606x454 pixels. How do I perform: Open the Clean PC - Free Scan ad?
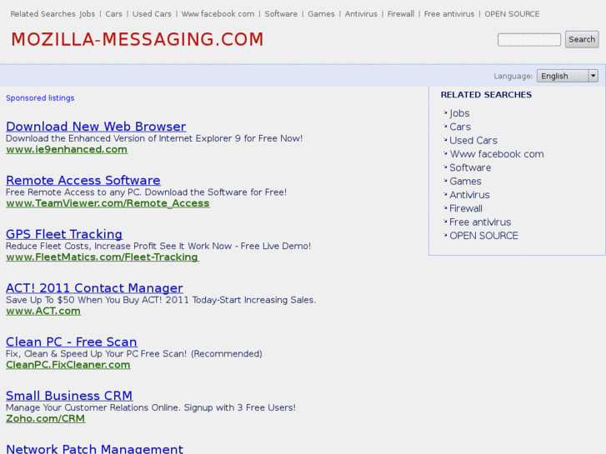click(x=72, y=342)
